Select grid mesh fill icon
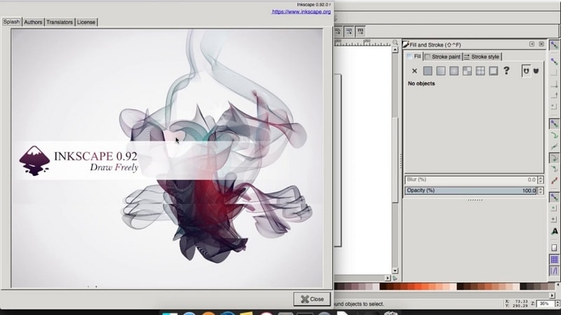 pyautogui.click(x=480, y=71)
